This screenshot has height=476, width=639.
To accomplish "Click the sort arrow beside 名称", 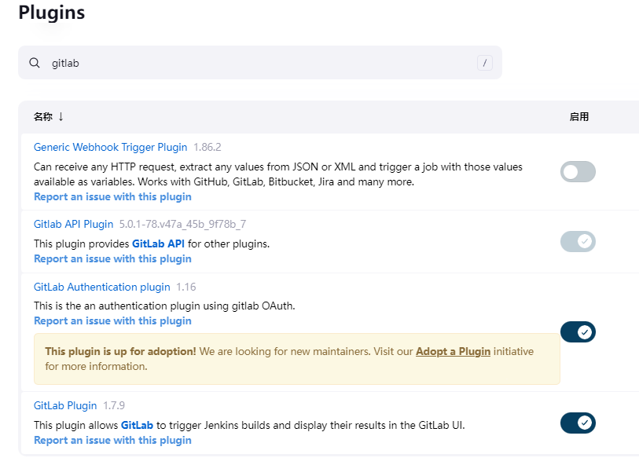I will click(61, 116).
